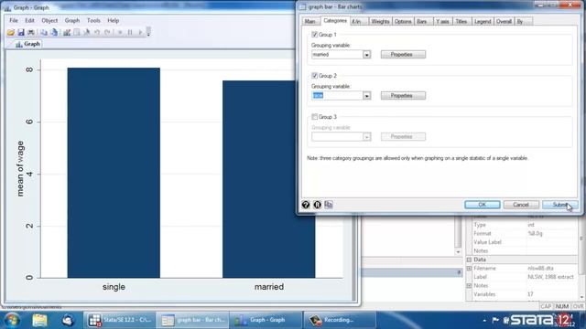Switch to the By tab
Screen dimensions: 586x329
click(523, 22)
